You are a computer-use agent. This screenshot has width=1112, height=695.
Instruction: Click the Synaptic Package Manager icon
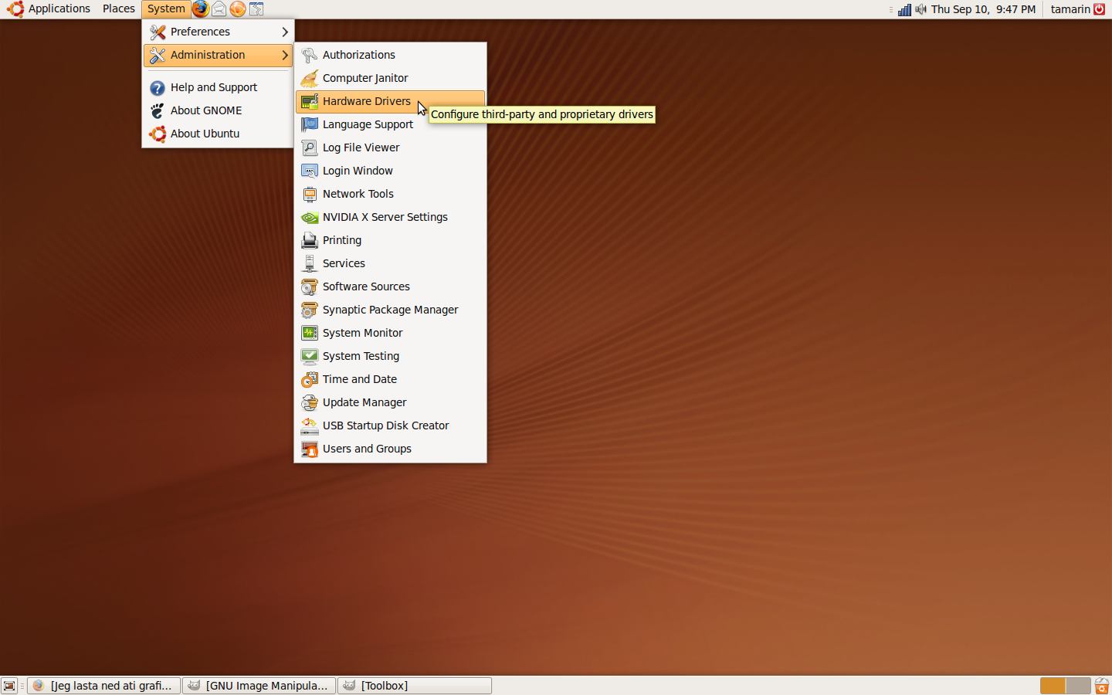pyautogui.click(x=309, y=310)
